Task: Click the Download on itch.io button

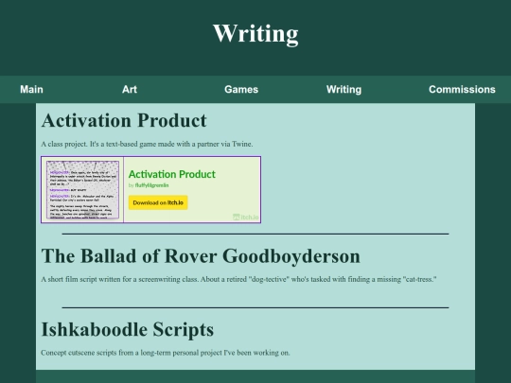Action: pos(158,202)
